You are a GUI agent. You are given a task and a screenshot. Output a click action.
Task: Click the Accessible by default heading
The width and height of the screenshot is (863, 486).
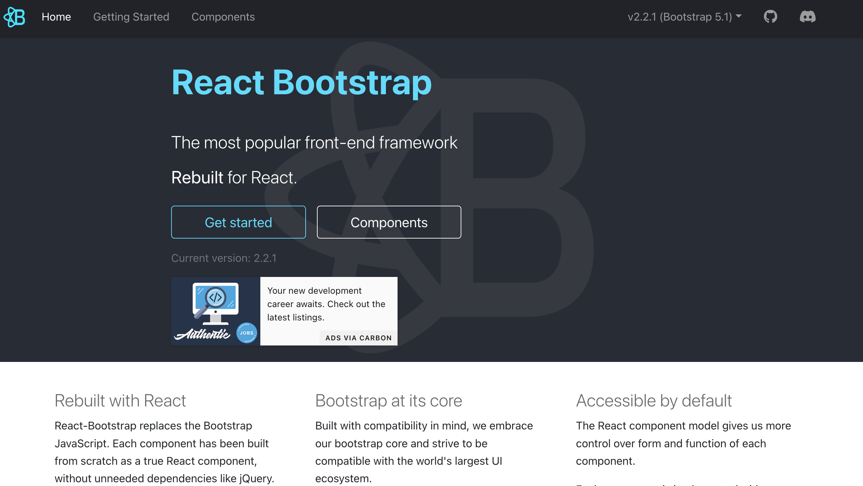[x=654, y=401]
